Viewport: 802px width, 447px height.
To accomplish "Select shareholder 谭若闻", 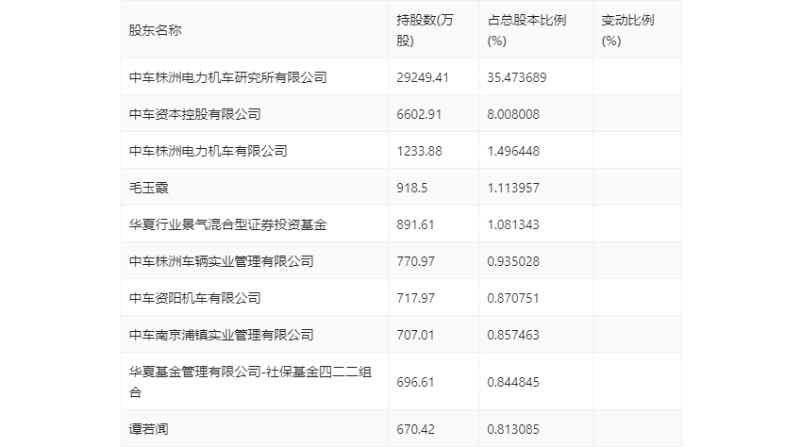I will coord(148,429).
